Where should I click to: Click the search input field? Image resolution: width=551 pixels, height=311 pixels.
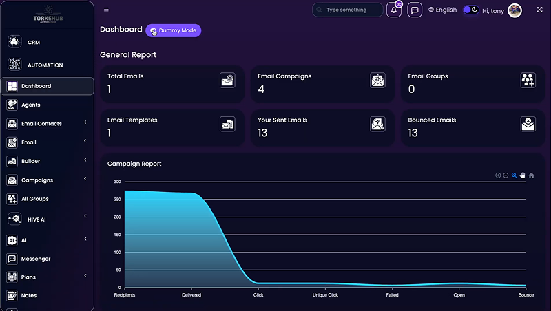click(351, 10)
